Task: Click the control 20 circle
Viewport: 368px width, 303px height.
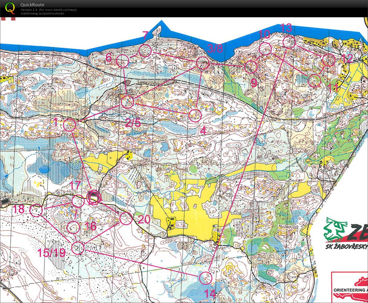Action: [126, 218]
